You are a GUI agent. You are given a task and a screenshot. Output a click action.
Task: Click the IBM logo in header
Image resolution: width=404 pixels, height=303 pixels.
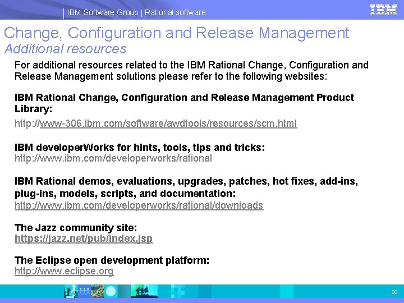[x=383, y=10]
